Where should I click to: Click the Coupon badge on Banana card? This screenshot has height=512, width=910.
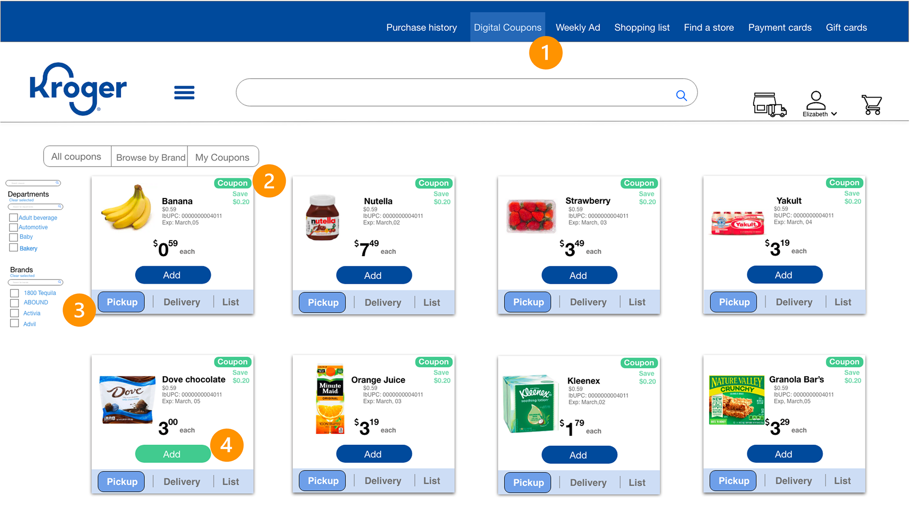pyautogui.click(x=233, y=183)
